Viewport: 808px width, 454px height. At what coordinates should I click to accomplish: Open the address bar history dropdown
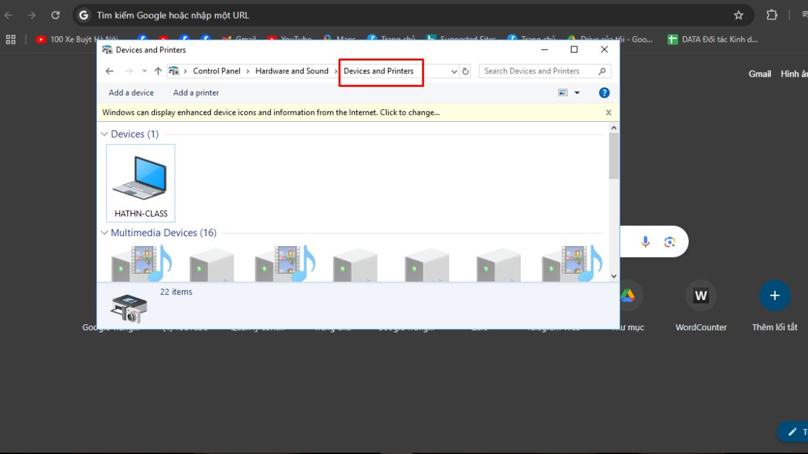[x=454, y=71]
